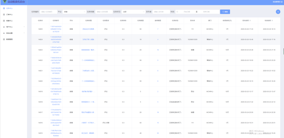
Task: Click the grid icon next to 订单中心
Action: tap(4, 15)
